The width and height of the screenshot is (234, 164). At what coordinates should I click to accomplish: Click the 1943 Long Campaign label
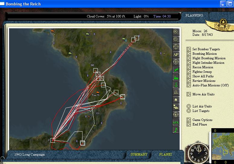click(30, 154)
